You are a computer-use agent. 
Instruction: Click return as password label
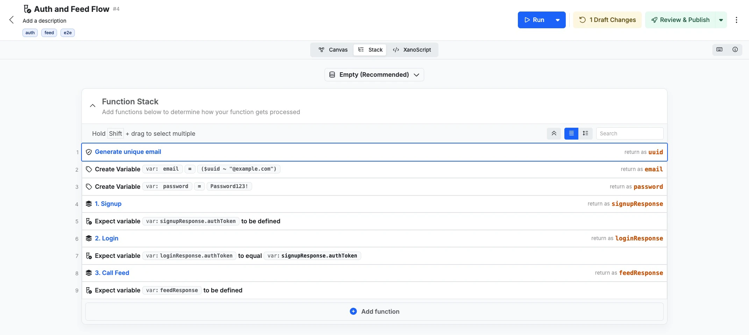coord(636,187)
